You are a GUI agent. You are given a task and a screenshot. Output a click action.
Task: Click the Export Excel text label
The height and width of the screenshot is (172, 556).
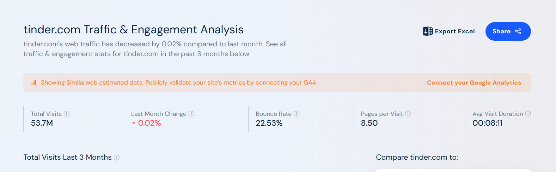pos(455,31)
